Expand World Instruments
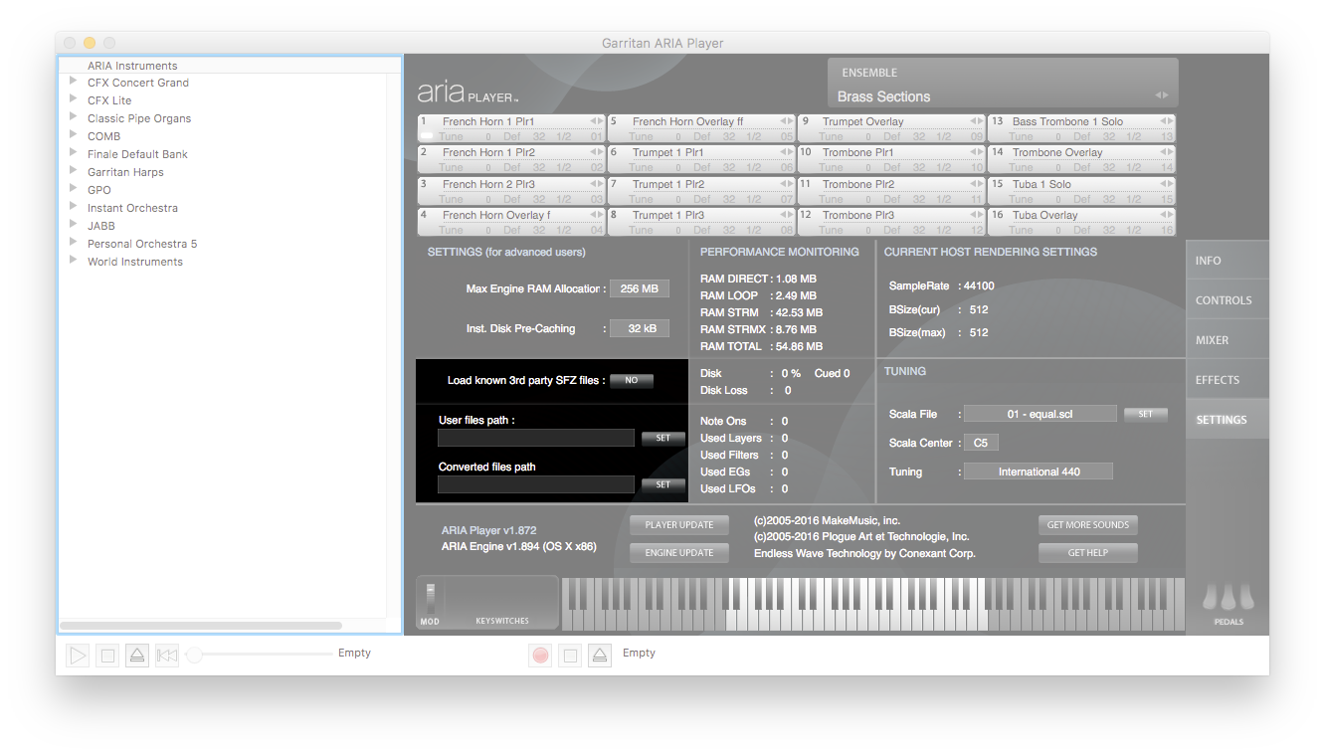 point(74,262)
